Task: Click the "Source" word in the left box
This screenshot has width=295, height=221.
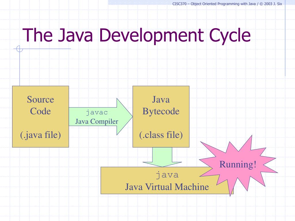Action: pos(40,99)
